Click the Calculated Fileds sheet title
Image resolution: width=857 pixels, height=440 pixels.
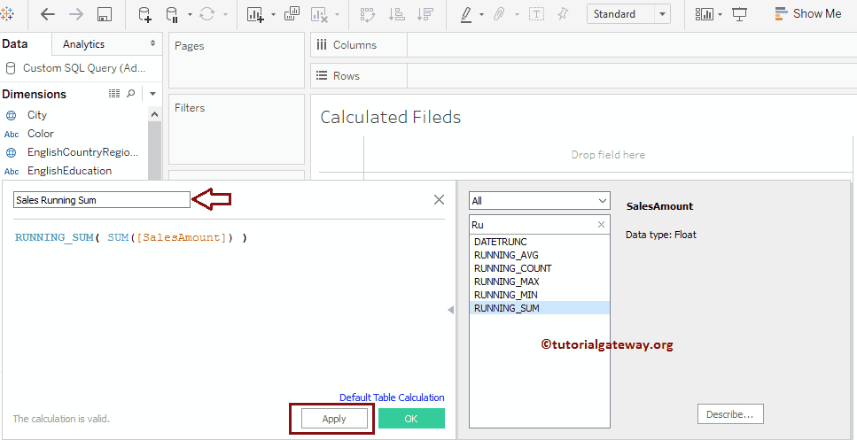pyautogui.click(x=390, y=117)
